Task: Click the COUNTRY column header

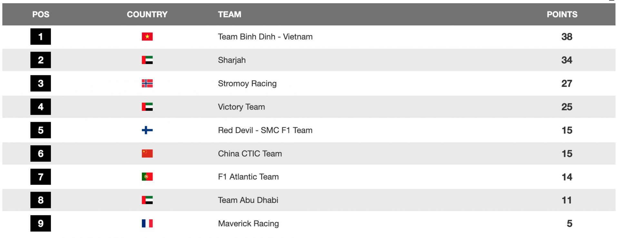Action: tap(147, 14)
